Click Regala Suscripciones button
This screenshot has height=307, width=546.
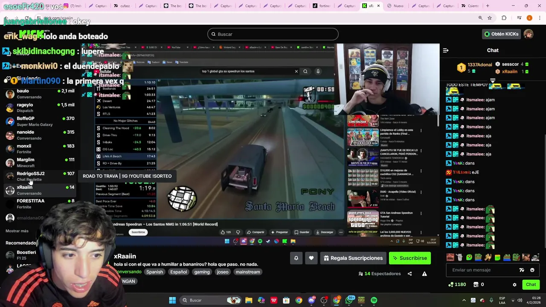tap(353, 258)
